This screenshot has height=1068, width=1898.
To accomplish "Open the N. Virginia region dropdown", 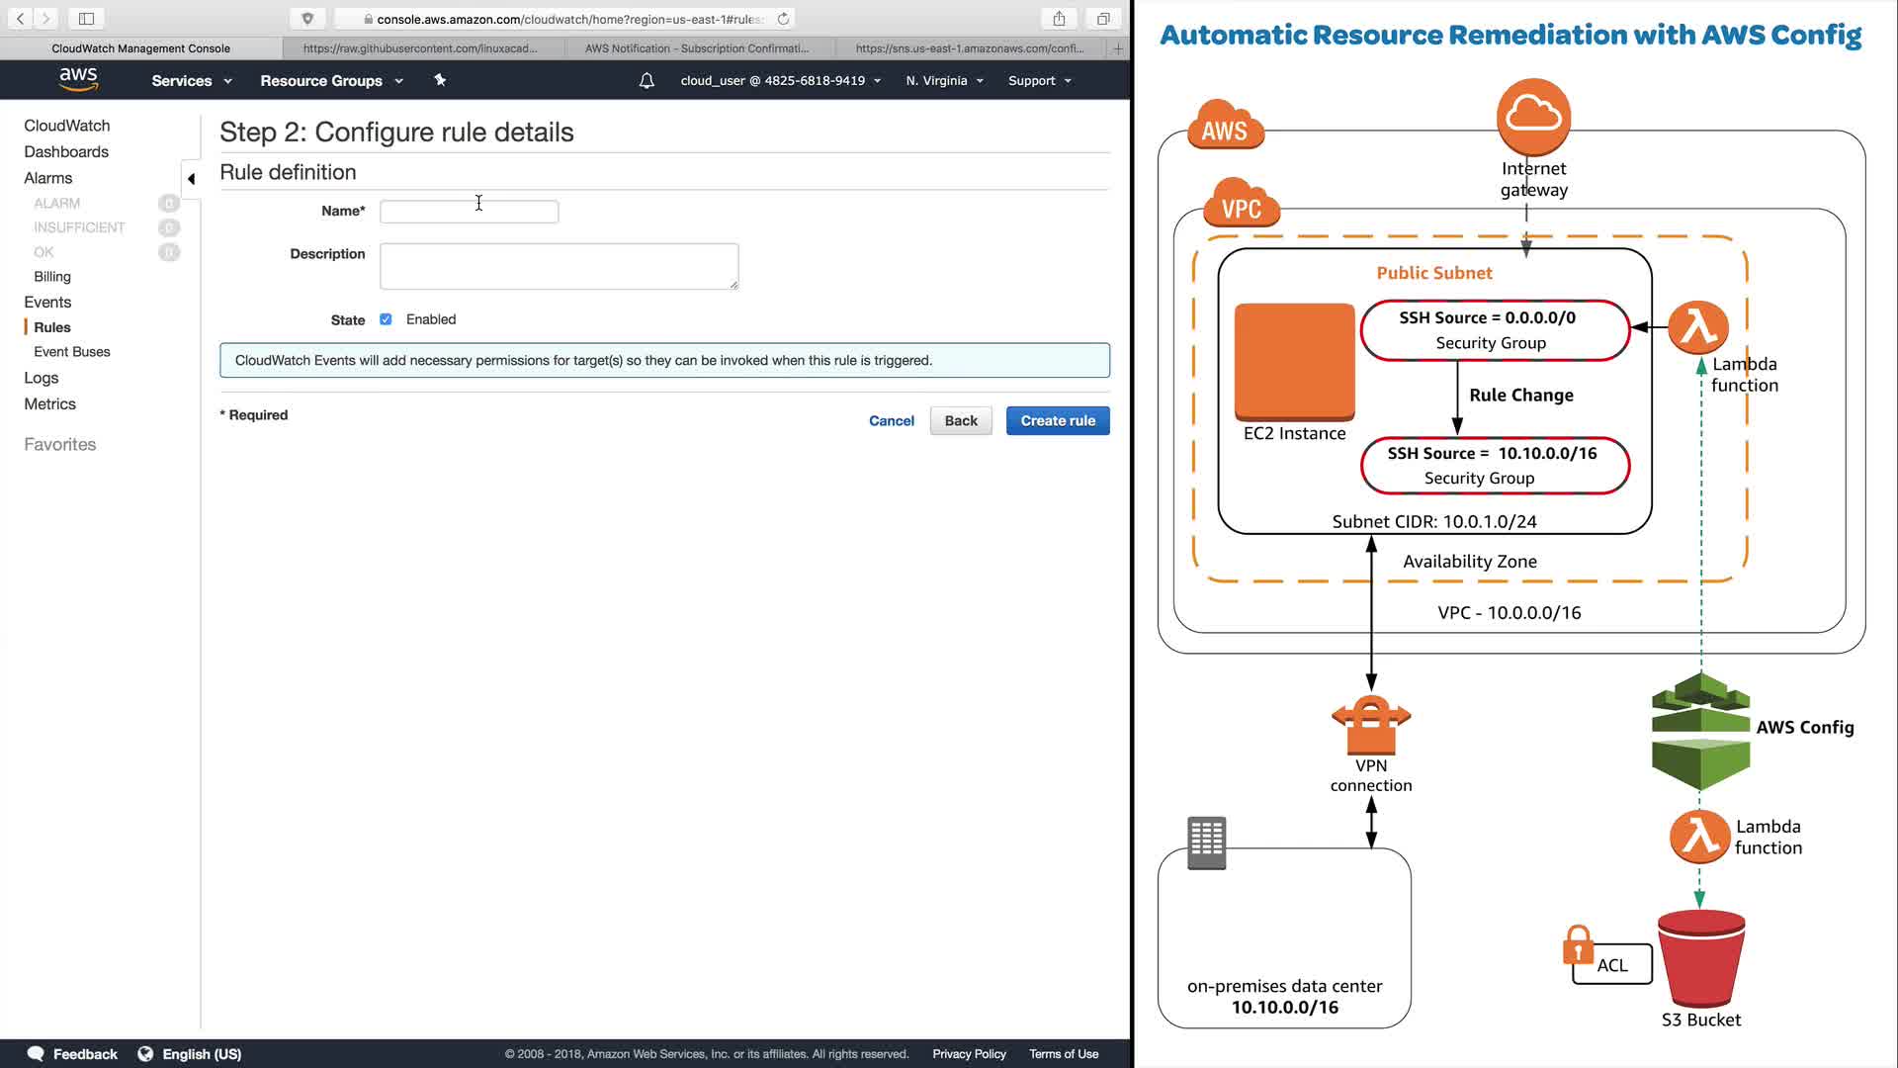I will (944, 81).
